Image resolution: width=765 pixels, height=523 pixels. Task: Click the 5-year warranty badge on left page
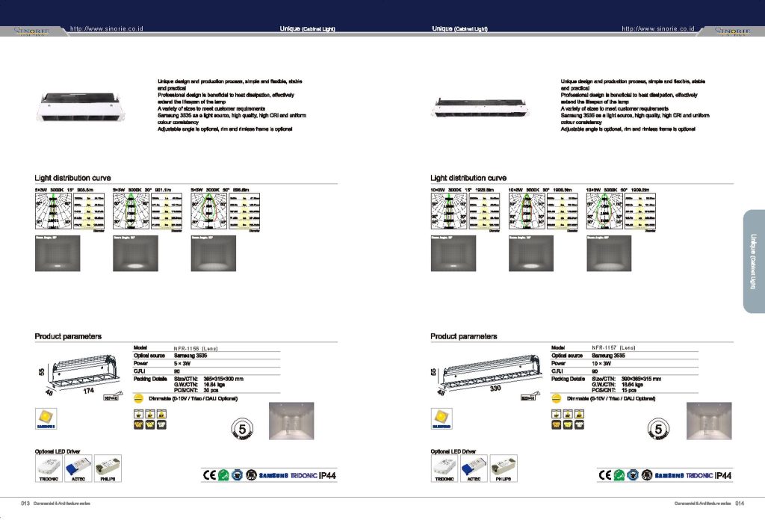[x=237, y=430]
